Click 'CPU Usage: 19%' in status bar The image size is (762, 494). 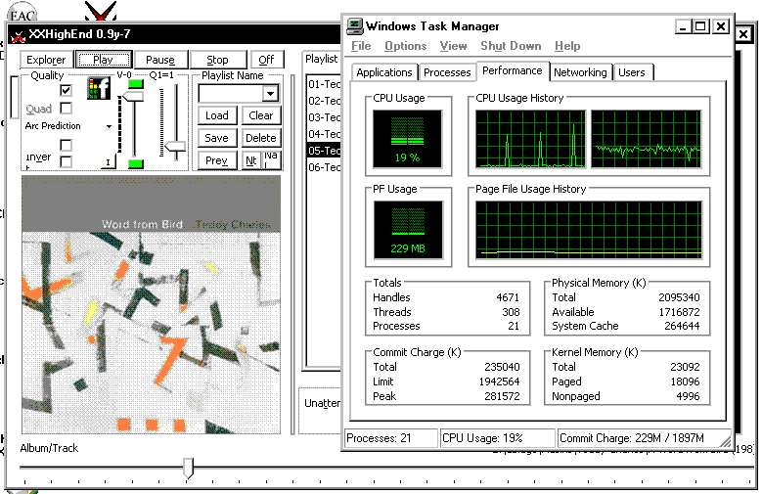[482, 438]
